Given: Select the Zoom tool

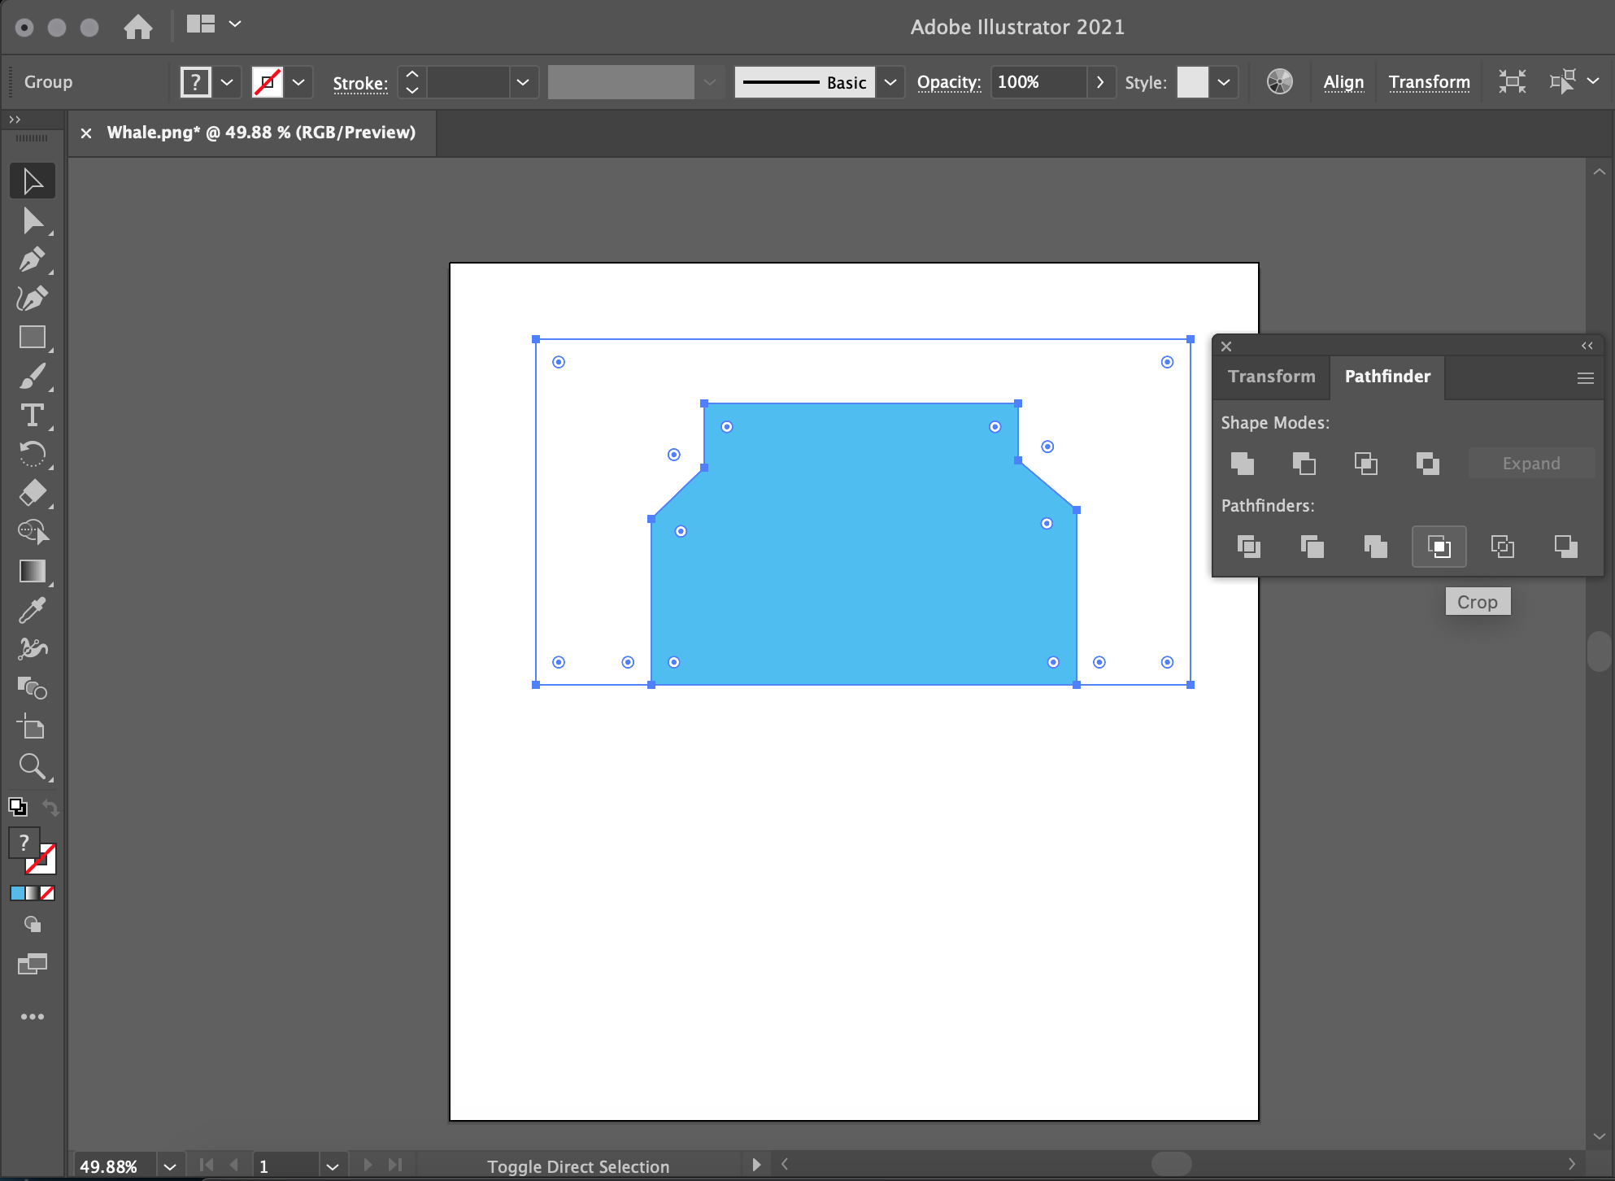Looking at the screenshot, I should coord(33,765).
